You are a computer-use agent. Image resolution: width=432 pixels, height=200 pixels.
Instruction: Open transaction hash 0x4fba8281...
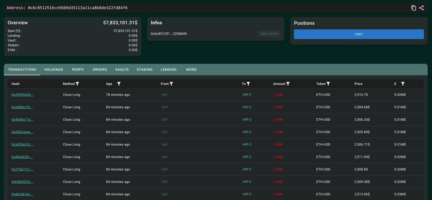coord(22,157)
